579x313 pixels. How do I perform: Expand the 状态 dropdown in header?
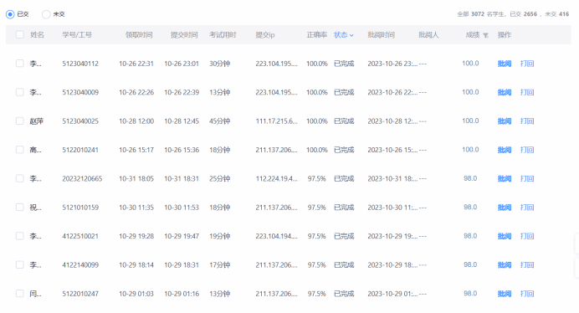click(x=343, y=35)
